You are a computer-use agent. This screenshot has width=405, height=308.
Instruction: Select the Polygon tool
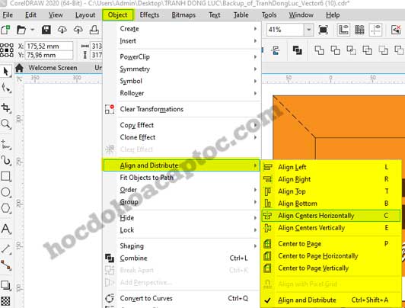click(x=5, y=208)
